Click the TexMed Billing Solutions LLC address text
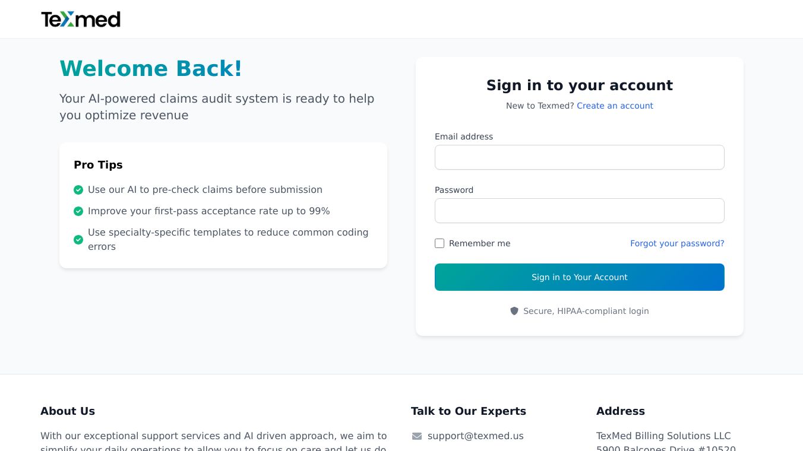The width and height of the screenshot is (803, 451). coord(663,436)
